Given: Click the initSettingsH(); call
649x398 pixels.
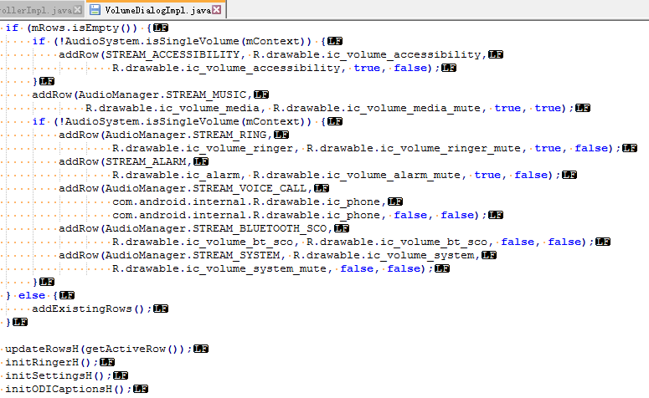Looking at the screenshot, I should (x=59, y=375).
